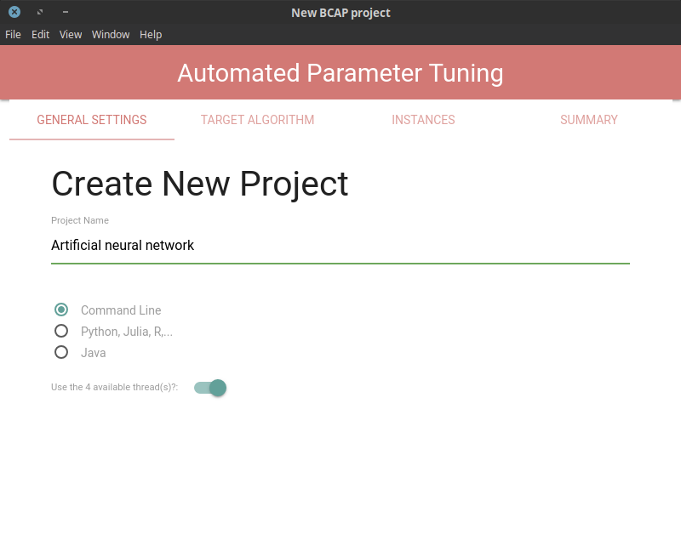Click the New BCAP project title bar text
Image resolution: width=681 pixels, height=534 pixels.
341,13
